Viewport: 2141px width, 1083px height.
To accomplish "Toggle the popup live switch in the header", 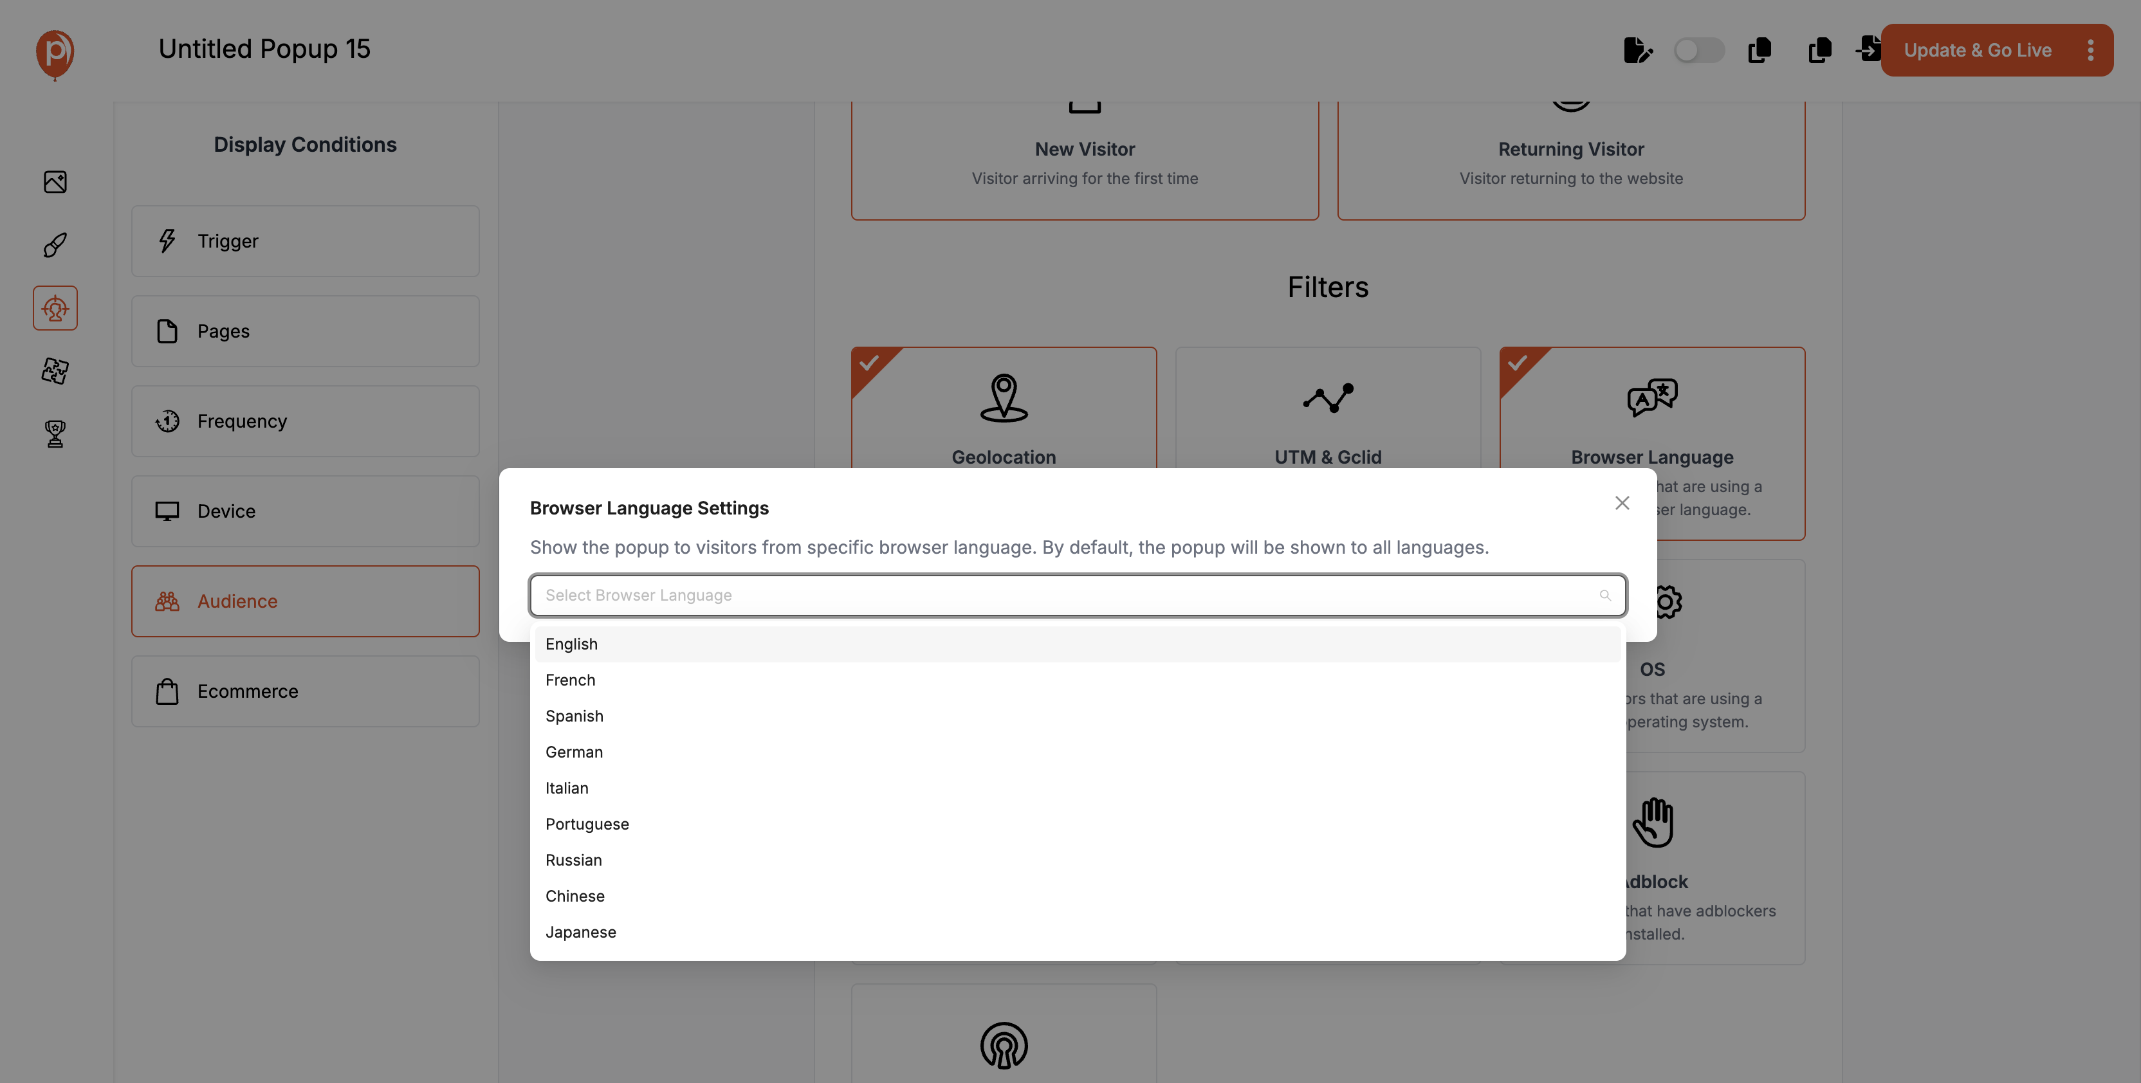I will [x=1700, y=50].
